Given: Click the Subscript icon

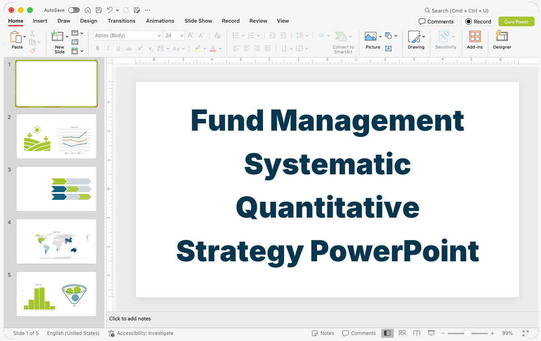Looking at the screenshot, I should [151, 49].
